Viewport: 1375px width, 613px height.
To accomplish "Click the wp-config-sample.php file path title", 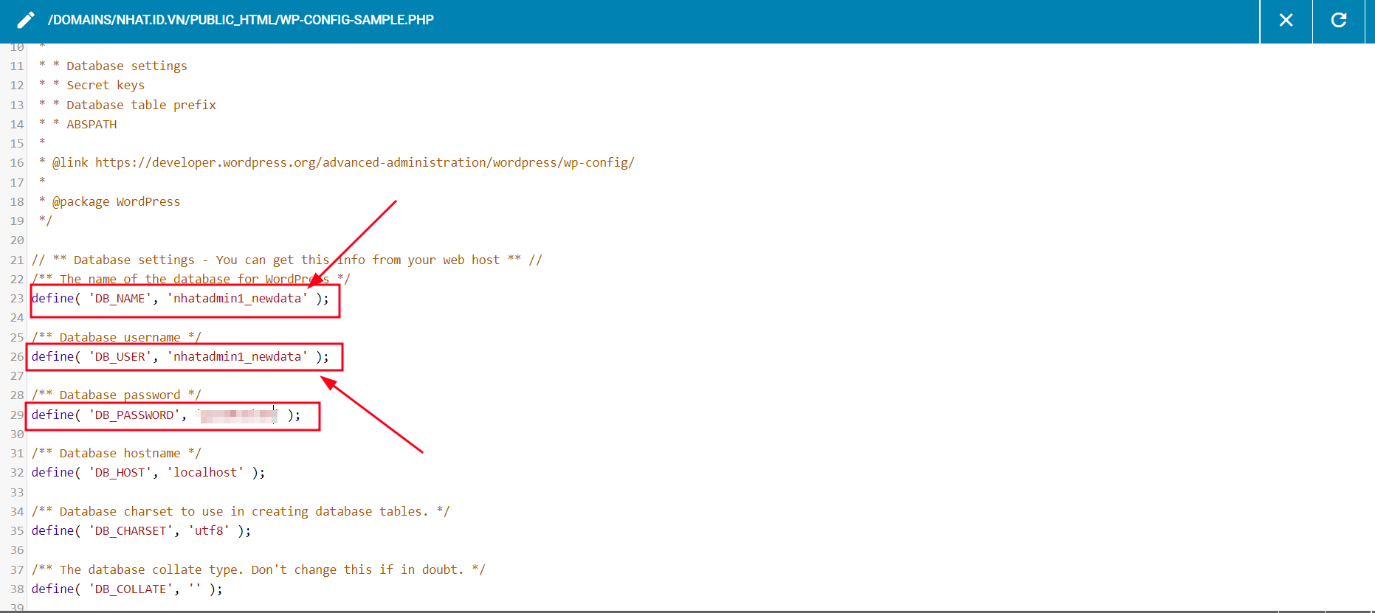I will [x=241, y=20].
